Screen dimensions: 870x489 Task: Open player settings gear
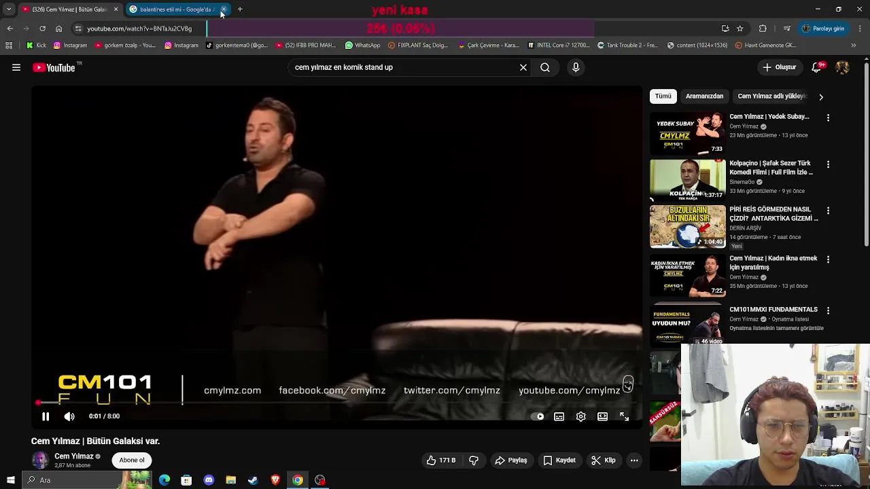pyautogui.click(x=580, y=416)
